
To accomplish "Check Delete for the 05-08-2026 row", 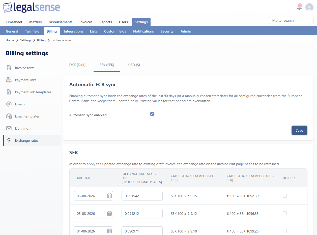I will coord(285,213).
